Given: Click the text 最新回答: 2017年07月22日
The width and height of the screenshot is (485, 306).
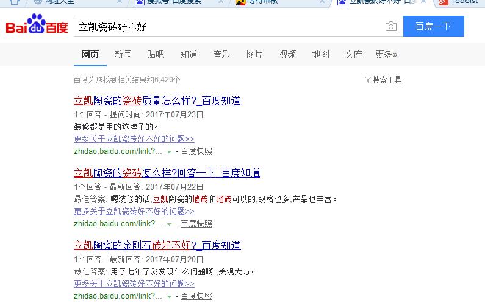Looking at the screenshot, I should coord(157,187).
